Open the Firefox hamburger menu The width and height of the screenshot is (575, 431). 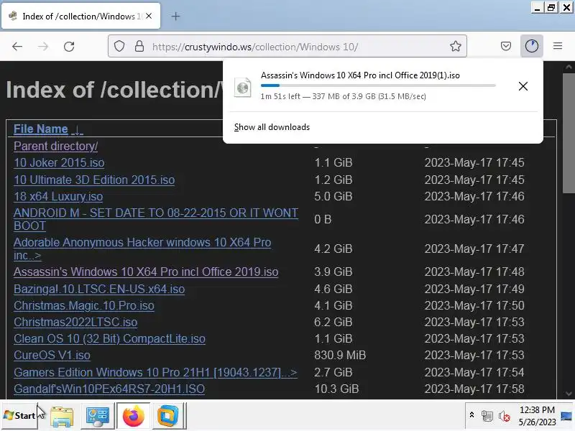[x=558, y=46]
